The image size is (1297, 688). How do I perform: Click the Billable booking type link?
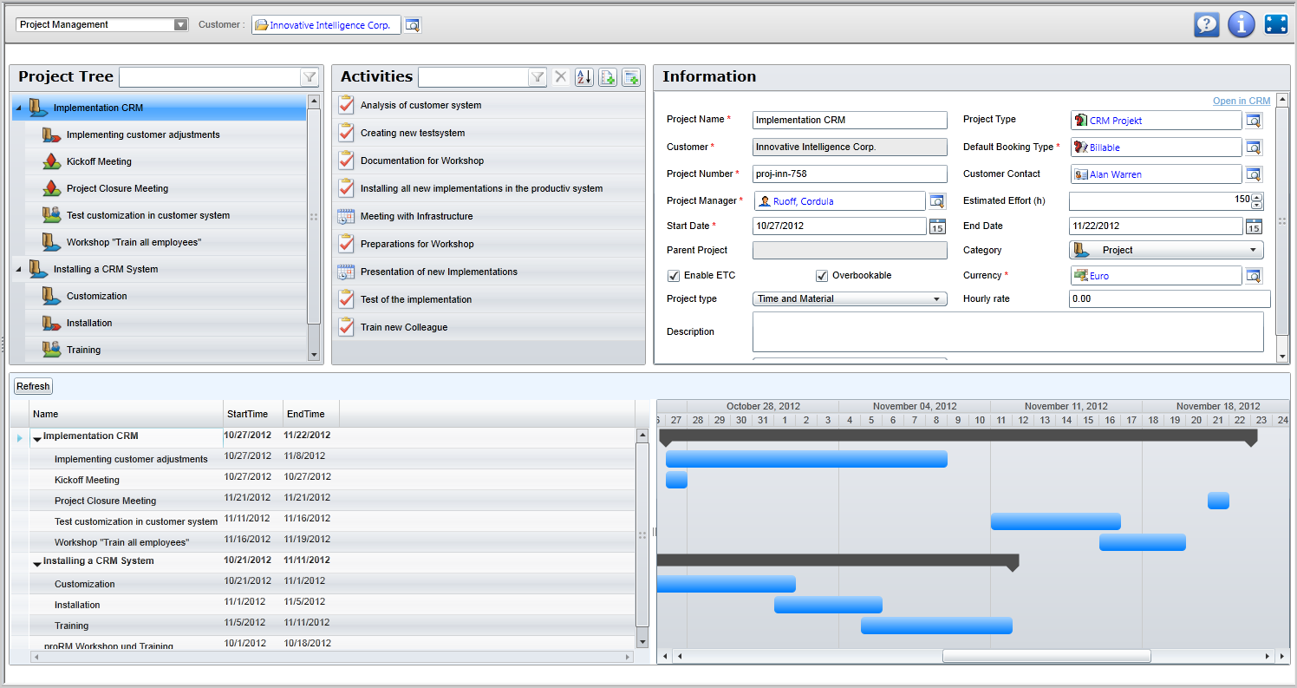[1105, 147]
